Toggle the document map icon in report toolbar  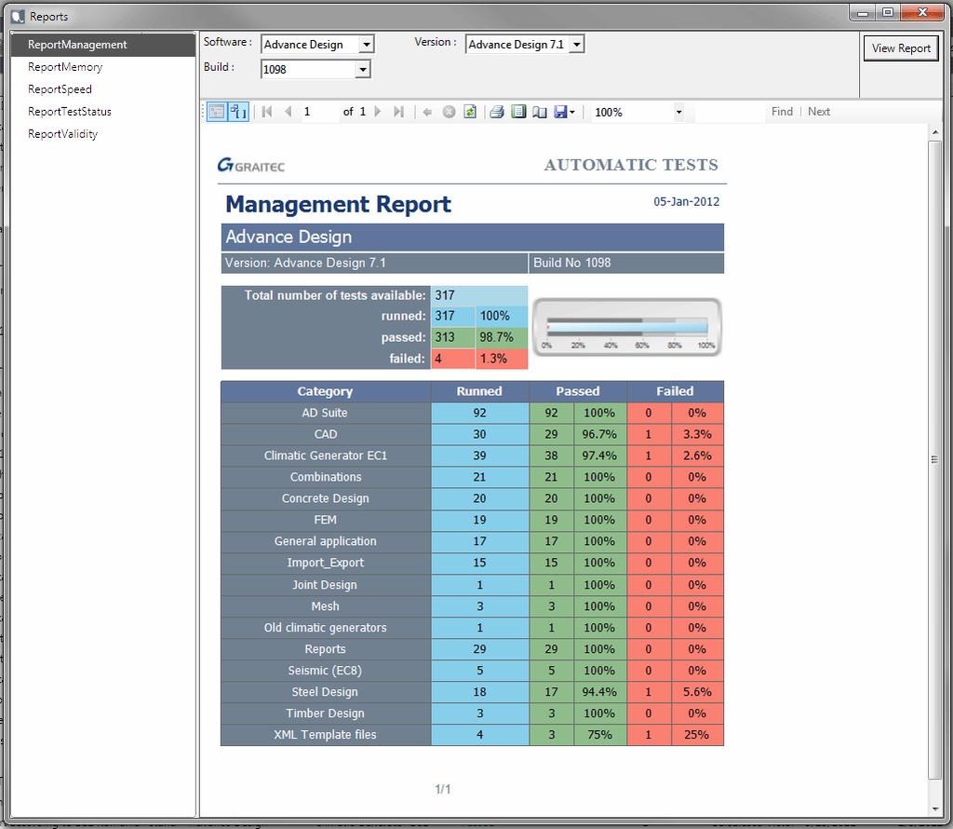pyautogui.click(x=216, y=112)
